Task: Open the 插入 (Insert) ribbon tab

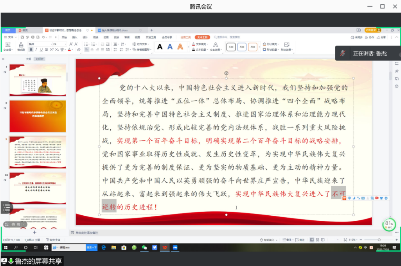Action: coord(75,37)
